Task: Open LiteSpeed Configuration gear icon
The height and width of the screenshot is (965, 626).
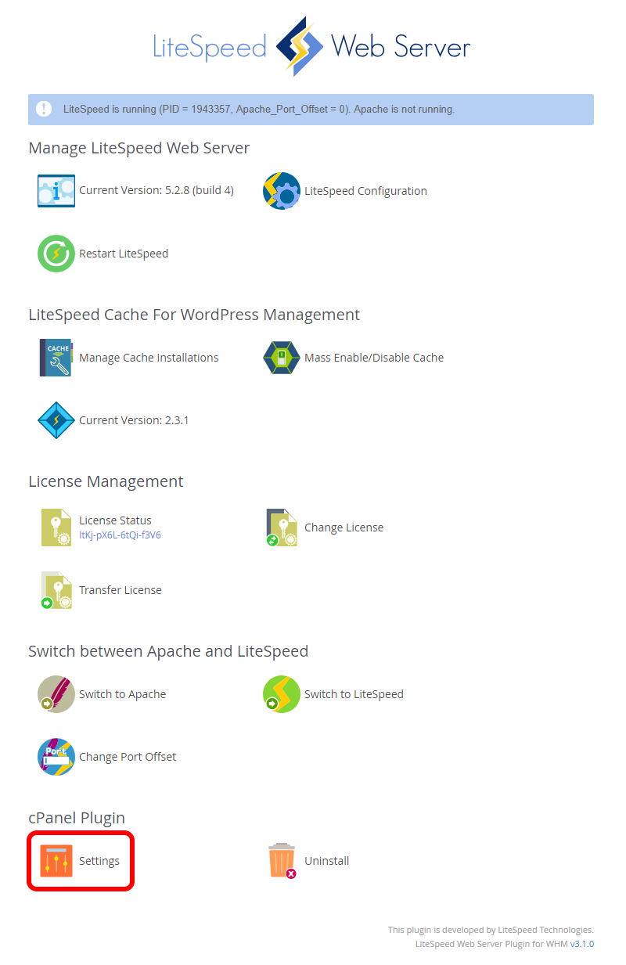Action: [282, 191]
